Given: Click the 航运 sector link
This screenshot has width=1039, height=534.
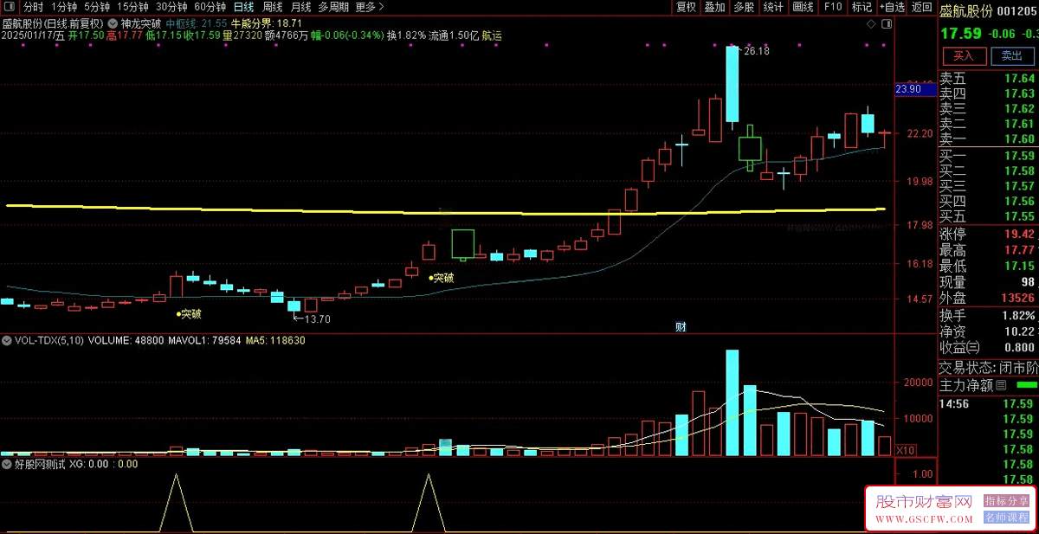Looking at the screenshot, I should point(492,36).
